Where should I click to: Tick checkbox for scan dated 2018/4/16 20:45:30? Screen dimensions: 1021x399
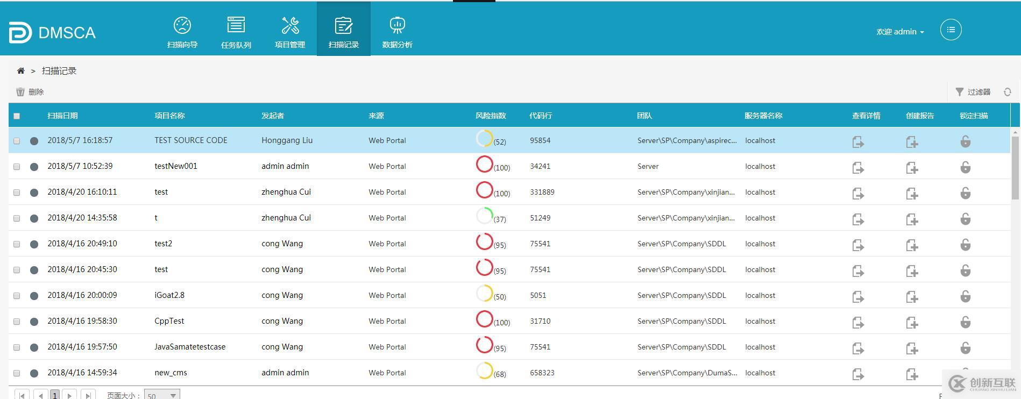[x=17, y=270]
